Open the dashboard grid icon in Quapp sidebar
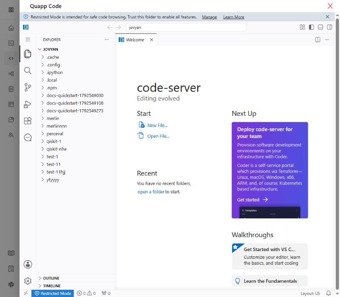The image size is (340, 297). click(11, 10)
